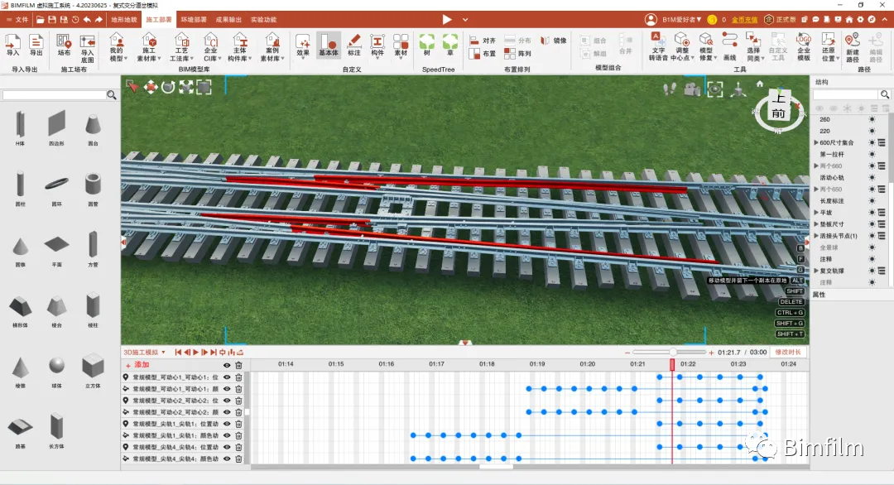Image resolution: width=894 pixels, height=485 pixels.
Task: Click the timeline zoom slider handle
Action: 674,353
